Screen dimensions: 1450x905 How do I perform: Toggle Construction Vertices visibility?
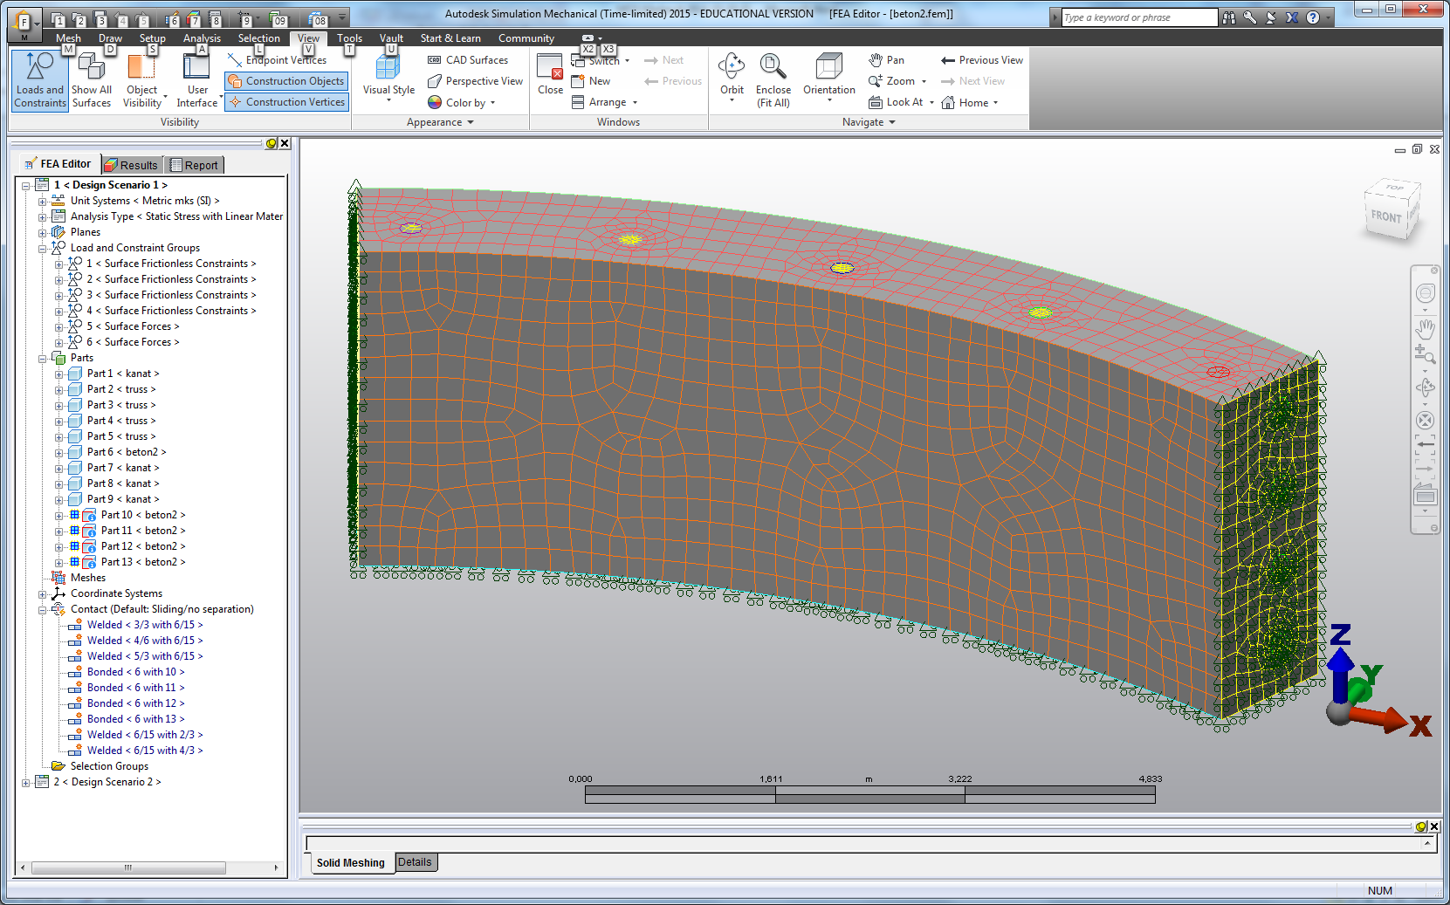tap(286, 102)
